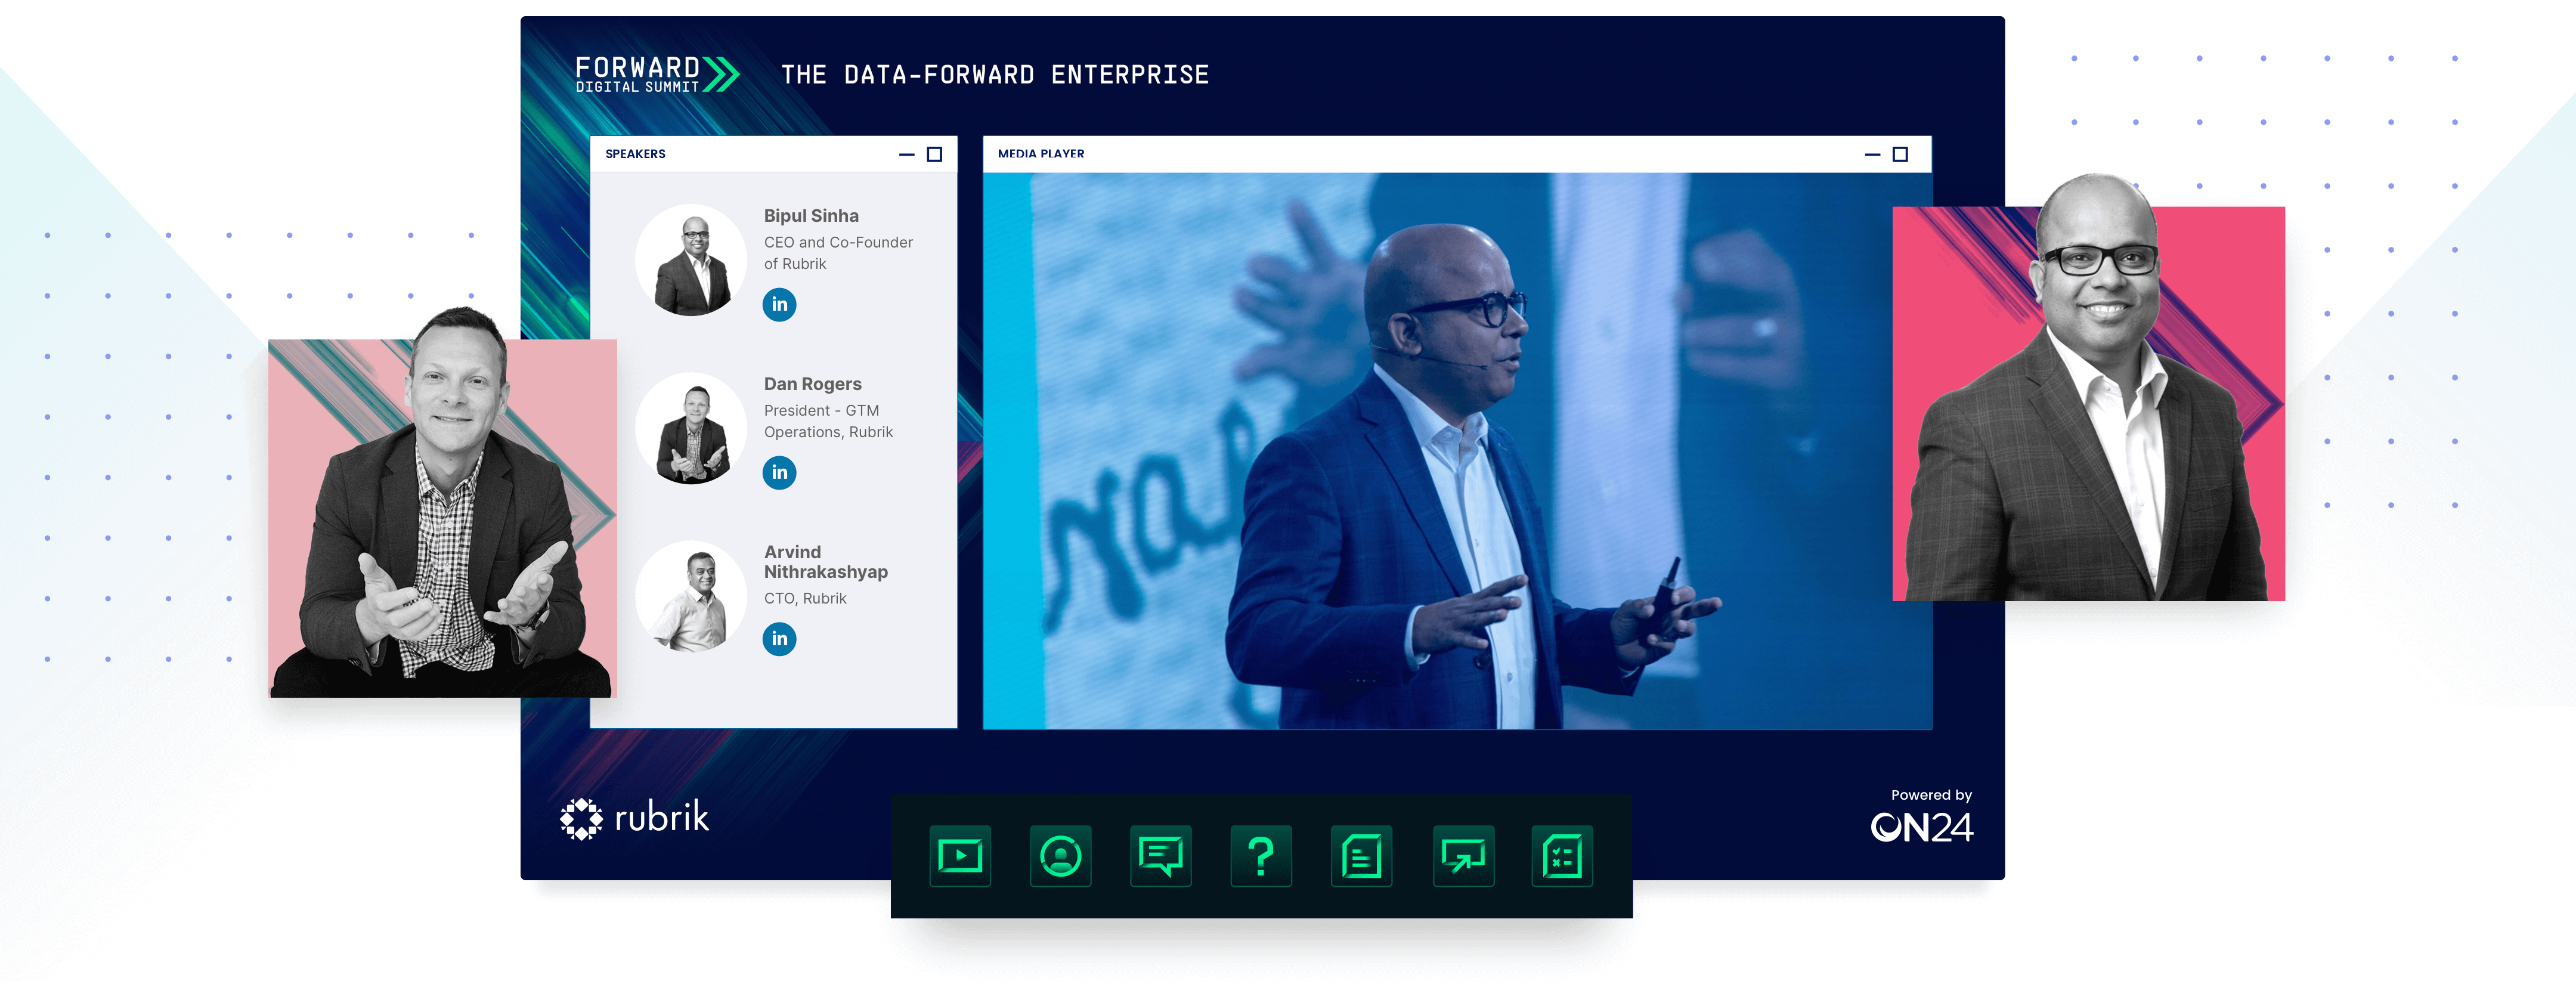
Task: Open the screen share arrow icon
Action: tap(1463, 856)
